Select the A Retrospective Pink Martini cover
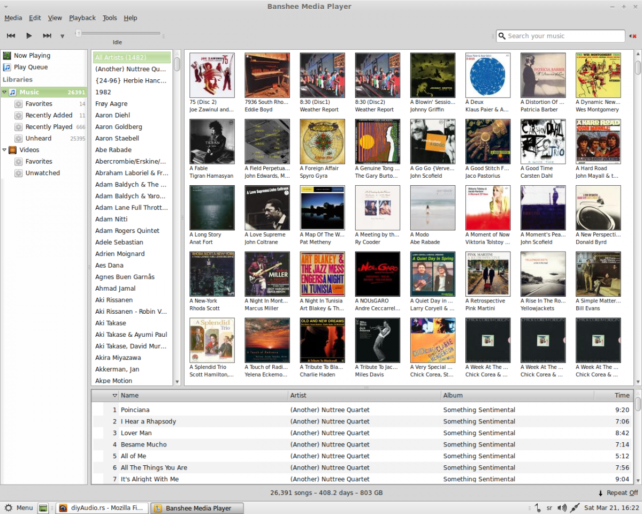Image resolution: width=642 pixels, height=514 pixels. coord(488,274)
